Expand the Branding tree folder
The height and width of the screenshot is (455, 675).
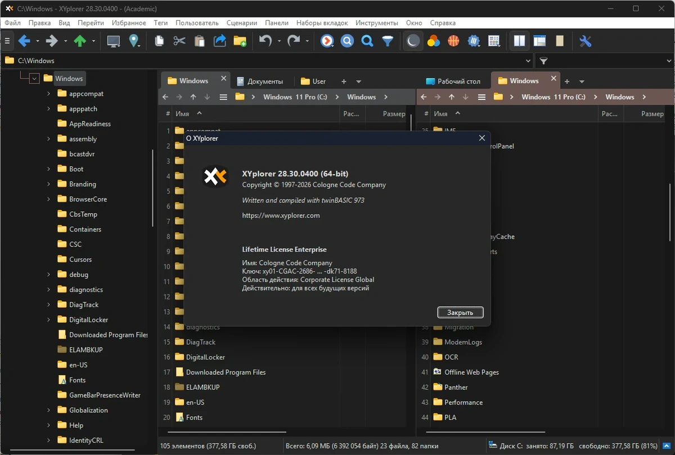click(49, 184)
